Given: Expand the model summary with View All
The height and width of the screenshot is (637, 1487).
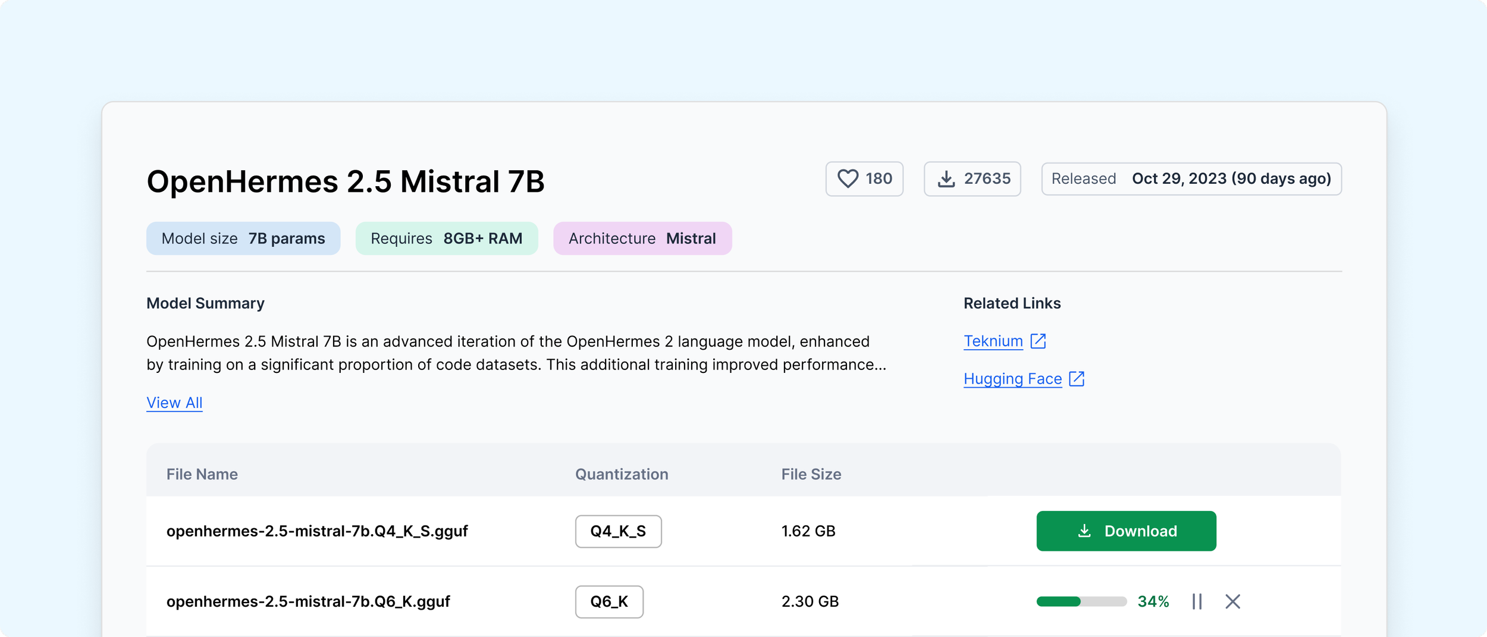Looking at the screenshot, I should [x=174, y=403].
